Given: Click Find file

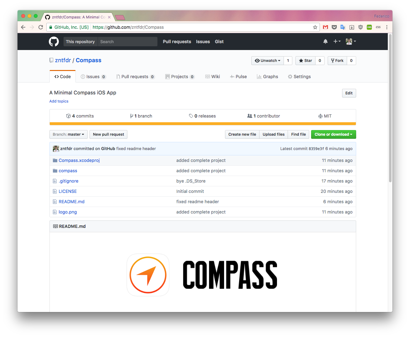Looking at the screenshot, I should coord(299,134).
